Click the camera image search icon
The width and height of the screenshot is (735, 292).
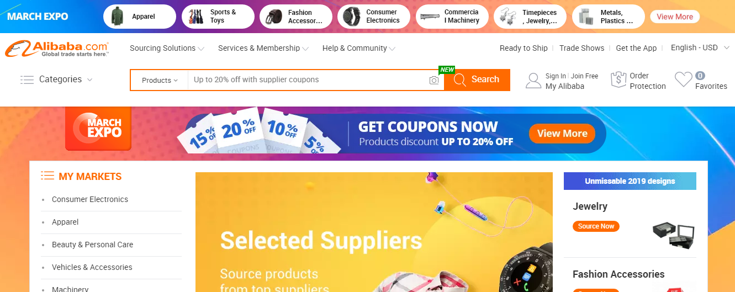tap(434, 80)
